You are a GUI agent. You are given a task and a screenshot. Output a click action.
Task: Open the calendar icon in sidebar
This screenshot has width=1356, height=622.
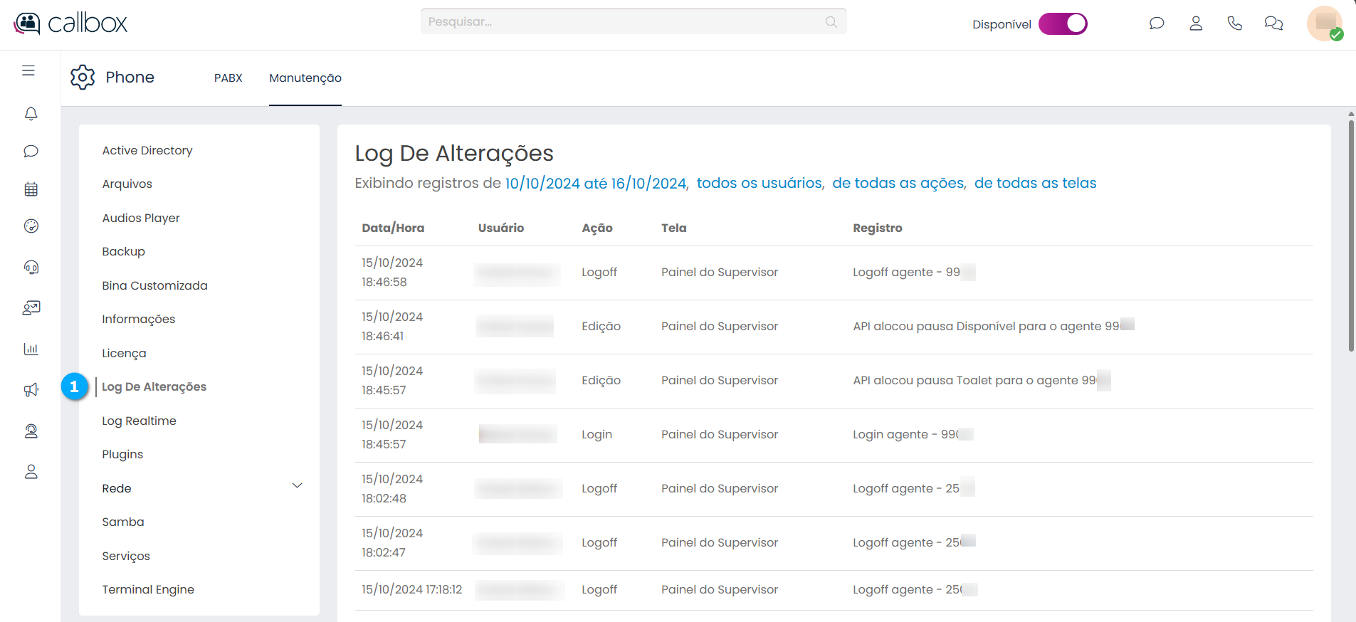(31, 189)
